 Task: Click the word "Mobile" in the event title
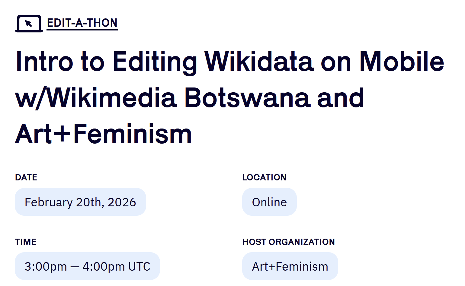[401, 62]
